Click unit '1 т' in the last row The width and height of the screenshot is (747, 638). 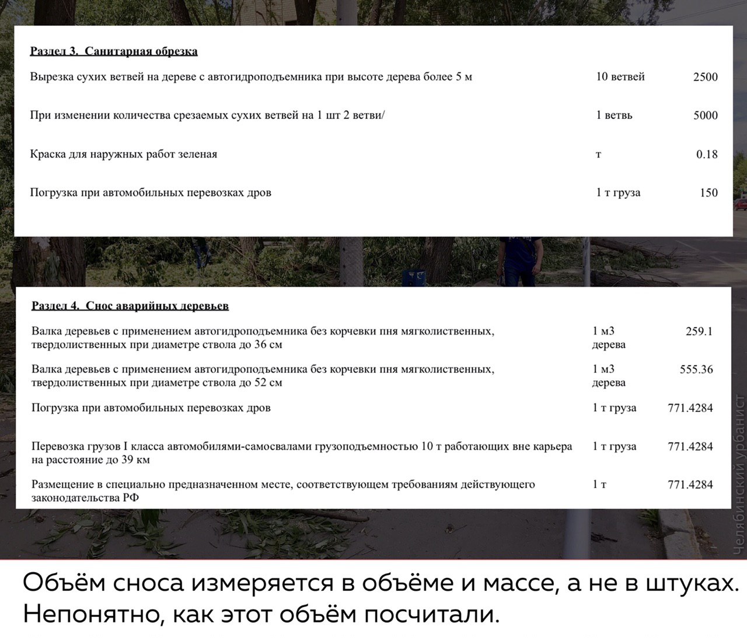coord(599,485)
